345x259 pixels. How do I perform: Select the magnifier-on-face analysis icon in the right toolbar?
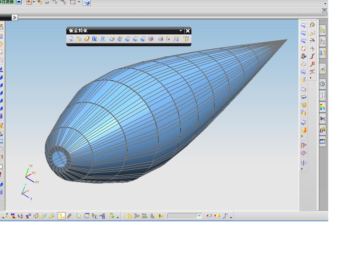coord(312,33)
